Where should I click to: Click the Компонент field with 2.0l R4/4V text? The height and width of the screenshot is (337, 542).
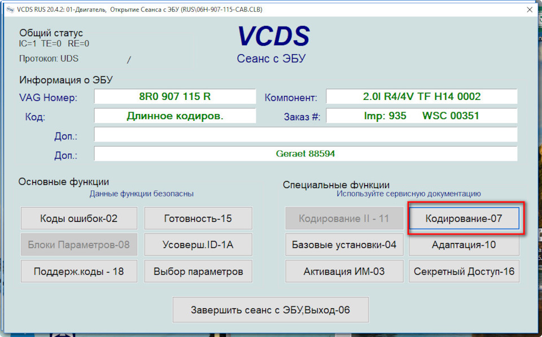(x=421, y=97)
